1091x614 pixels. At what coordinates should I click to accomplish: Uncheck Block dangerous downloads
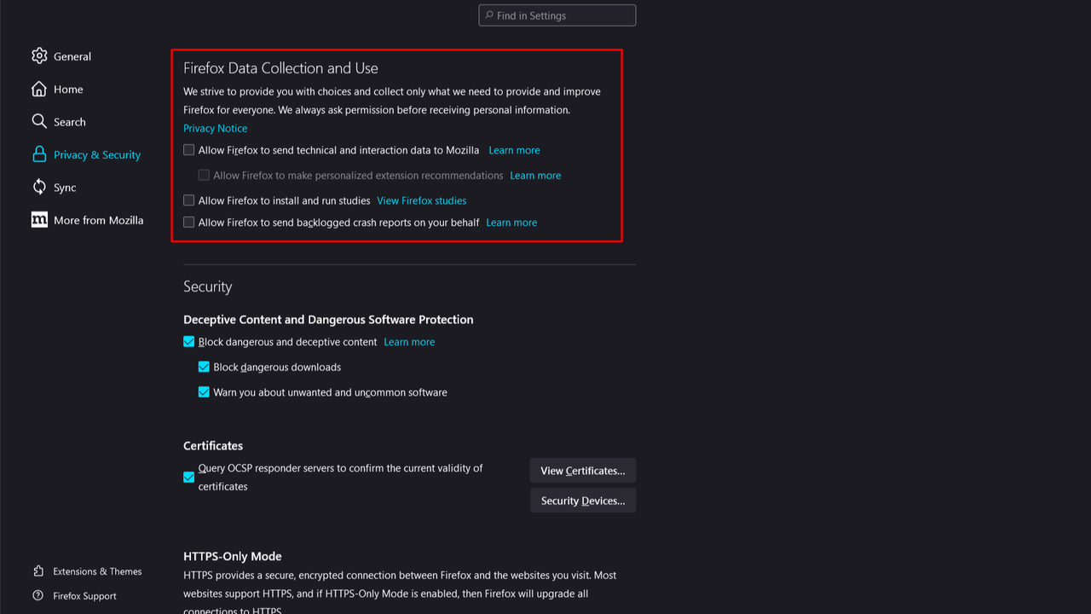(x=204, y=368)
